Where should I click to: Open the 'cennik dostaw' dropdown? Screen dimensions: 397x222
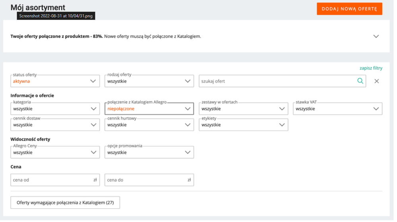[x=55, y=125]
